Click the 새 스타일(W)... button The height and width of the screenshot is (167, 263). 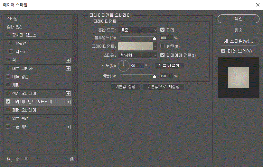[x=238, y=41]
